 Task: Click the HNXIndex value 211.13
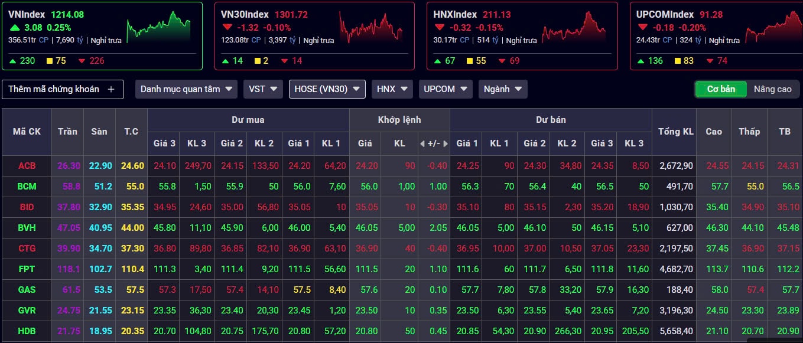(496, 15)
